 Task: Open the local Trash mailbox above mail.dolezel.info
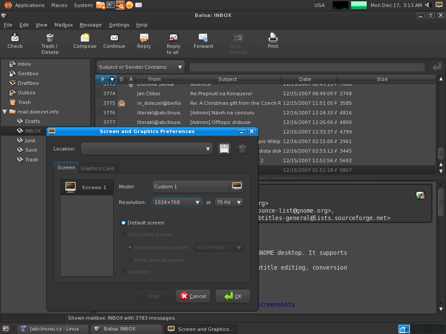(x=20, y=102)
